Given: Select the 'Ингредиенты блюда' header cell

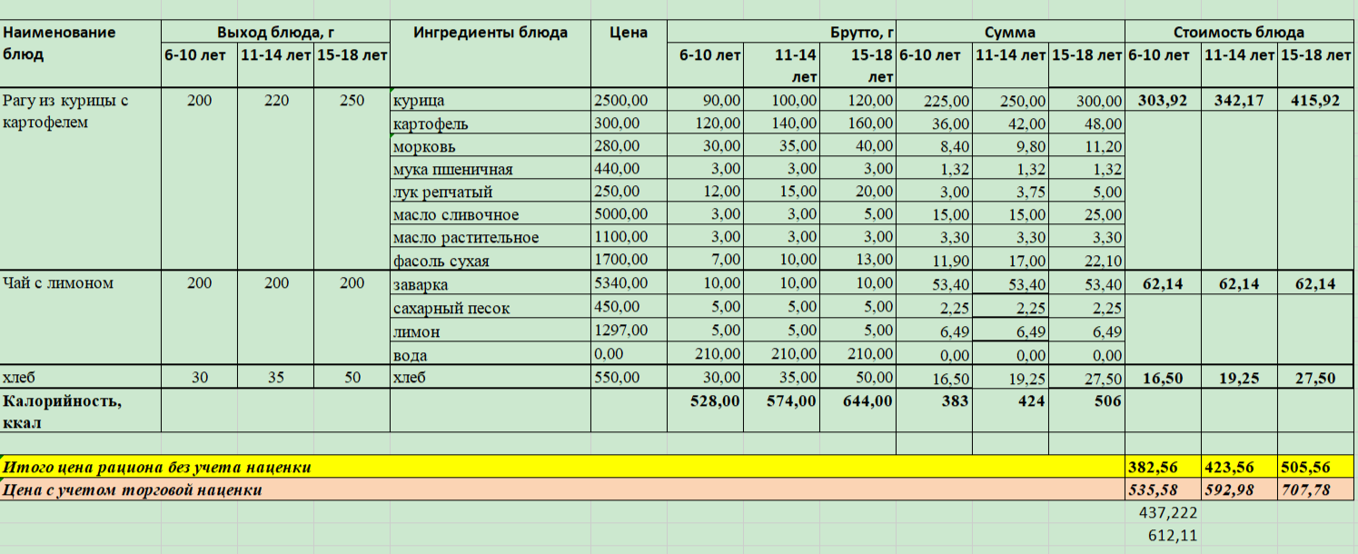Looking at the screenshot, I should (490, 33).
